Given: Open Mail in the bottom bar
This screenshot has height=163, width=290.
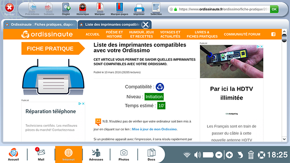Looking at the screenshot, I should 41,155.
